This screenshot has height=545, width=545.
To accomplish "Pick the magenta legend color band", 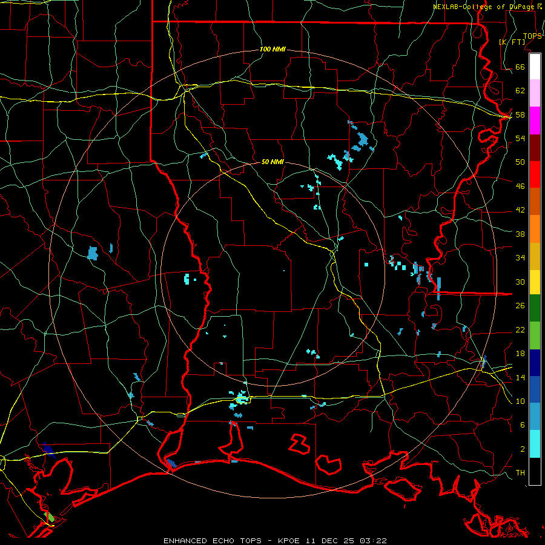I will coord(535,121).
